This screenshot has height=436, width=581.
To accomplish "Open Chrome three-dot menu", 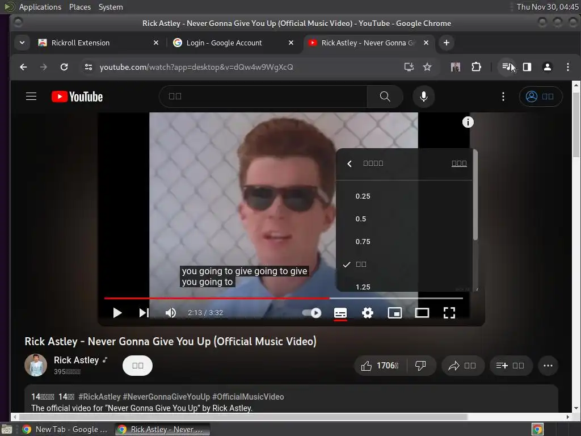I will click(567, 67).
